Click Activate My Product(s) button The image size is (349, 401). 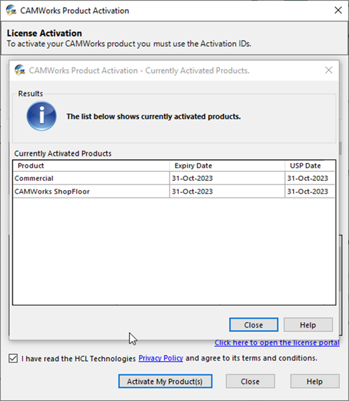165,381
